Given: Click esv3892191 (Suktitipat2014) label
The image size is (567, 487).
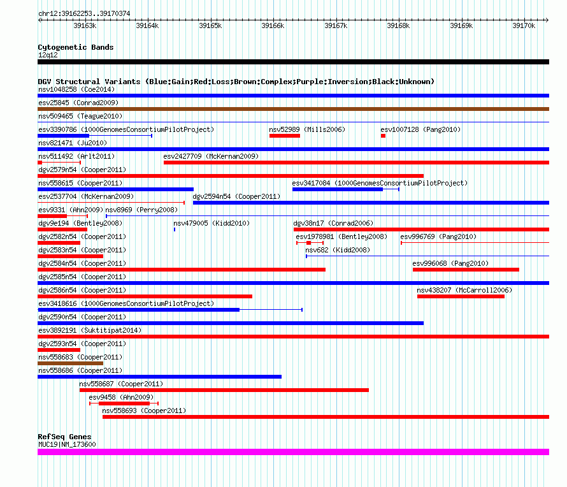Looking at the screenshot, I should 90,330.
